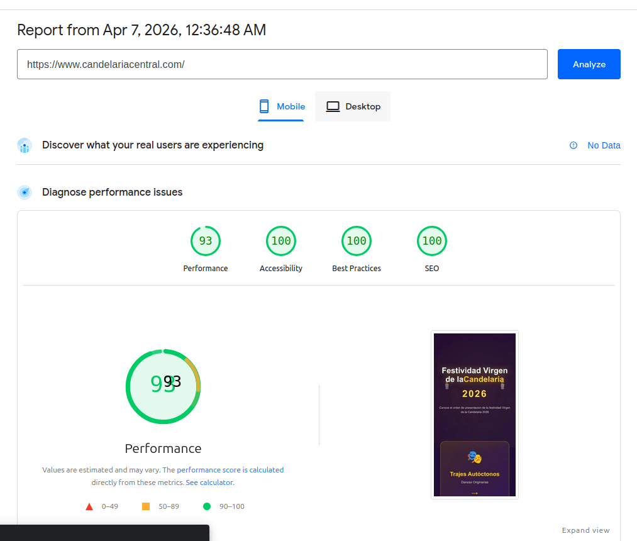Click the phone icon on the Mobile tab
The image size is (637, 541).
click(263, 106)
